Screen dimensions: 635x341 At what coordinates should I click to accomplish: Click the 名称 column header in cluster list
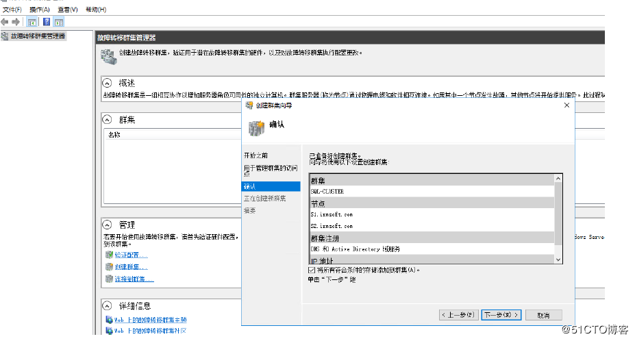click(114, 134)
